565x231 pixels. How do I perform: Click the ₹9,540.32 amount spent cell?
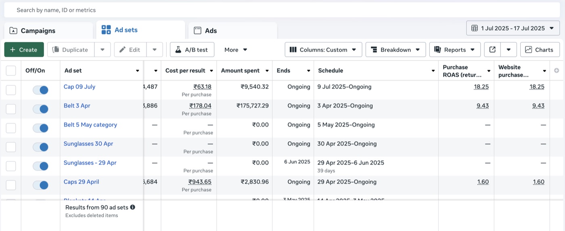pyautogui.click(x=255, y=87)
